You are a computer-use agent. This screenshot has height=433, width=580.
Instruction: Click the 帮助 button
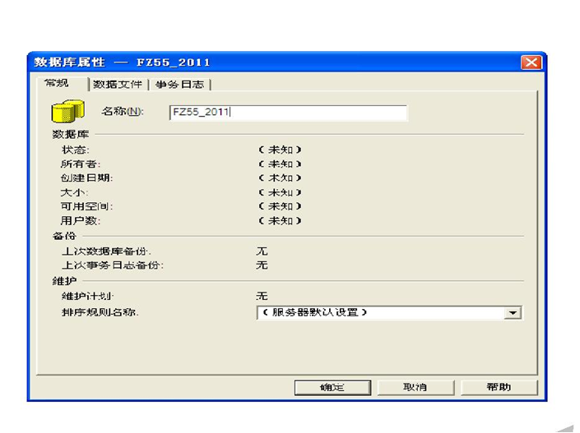coord(499,387)
